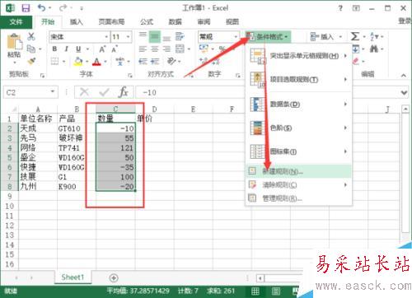Open 项目选取规则 submenu
Screen dimensions: 412x298
click(x=298, y=80)
